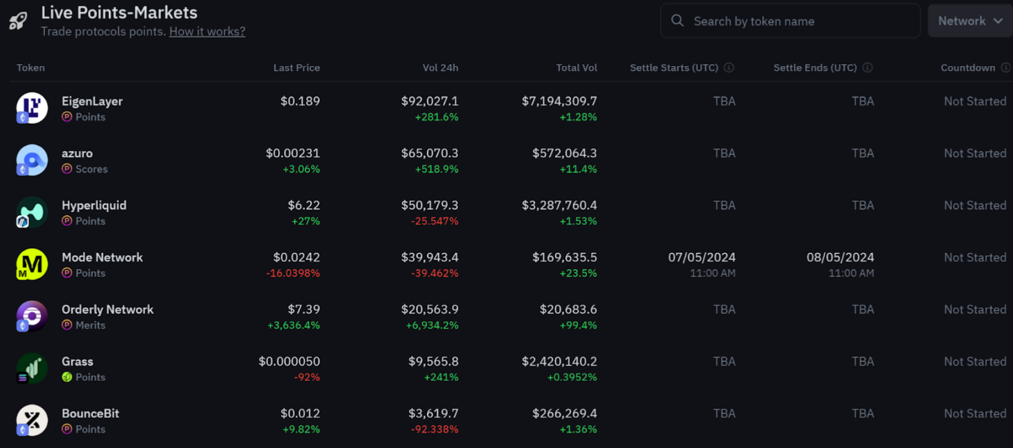1013x448 pixels.
Task: Click Mode Network settle start date 07/05/2024
Action: 702,257
